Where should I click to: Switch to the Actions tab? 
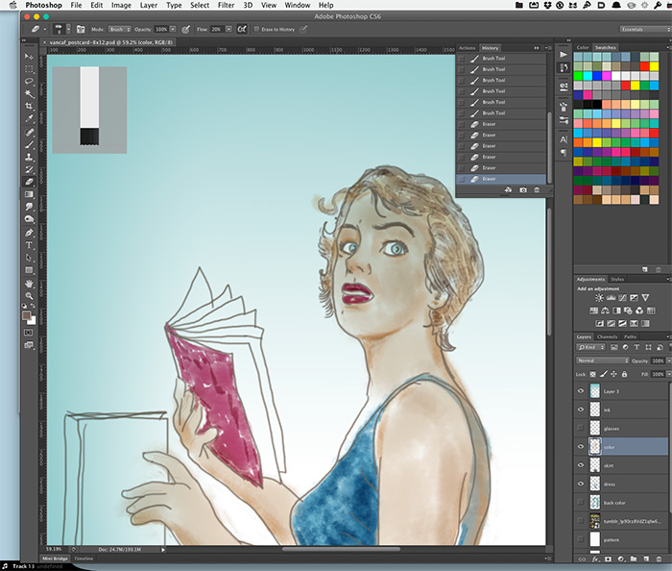467,48
